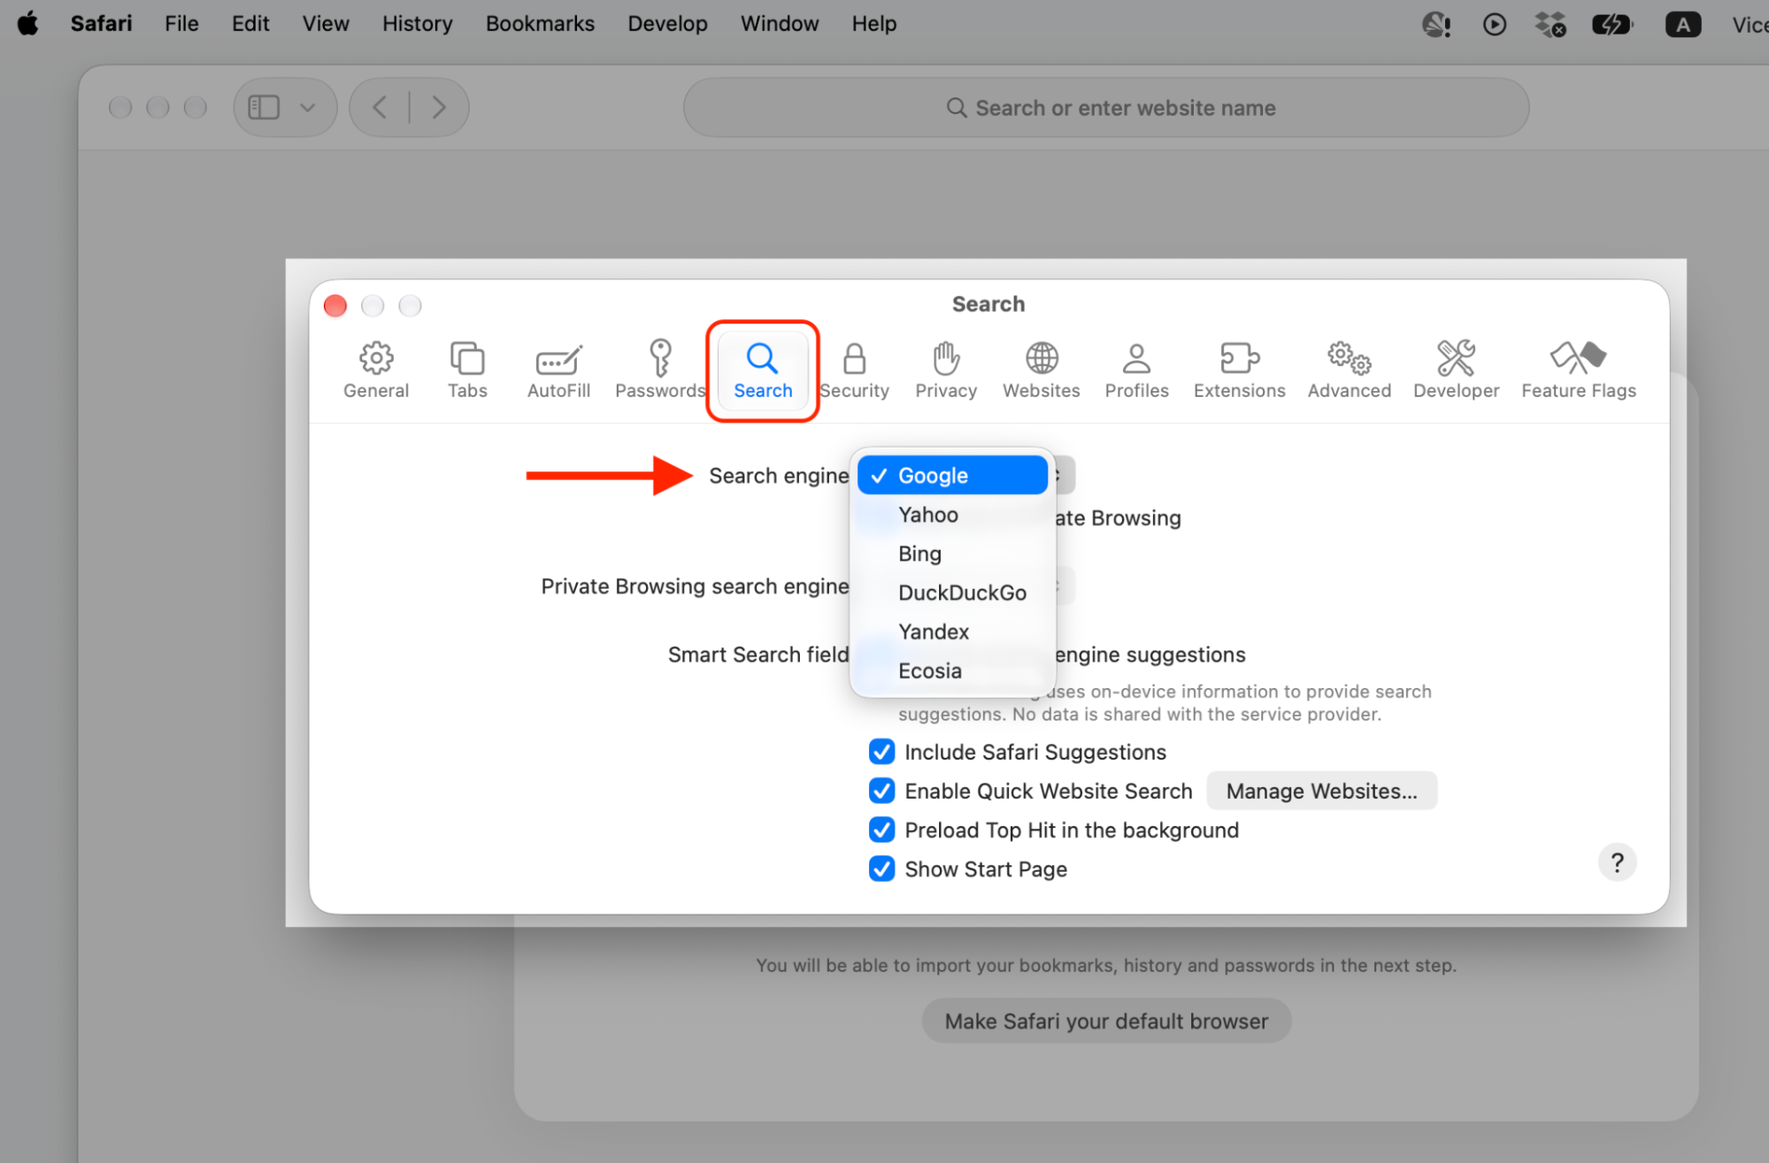Toggle Enable Quick Website Search checkbox
The width and height of the screenshot is (1769, 1163).
tap(881, 791)
